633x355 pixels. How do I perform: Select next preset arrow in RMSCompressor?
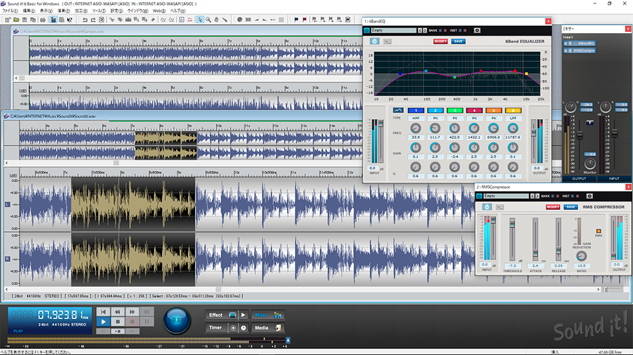pos(537,196)
